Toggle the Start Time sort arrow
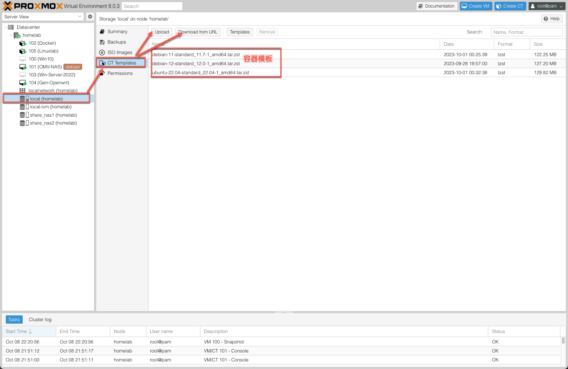The width and height of the screenshot is (568, 369). coord(30,332)
